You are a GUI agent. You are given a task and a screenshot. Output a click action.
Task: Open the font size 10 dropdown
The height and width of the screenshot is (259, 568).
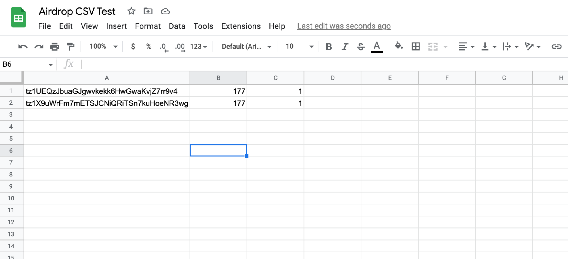click(299, 47)
